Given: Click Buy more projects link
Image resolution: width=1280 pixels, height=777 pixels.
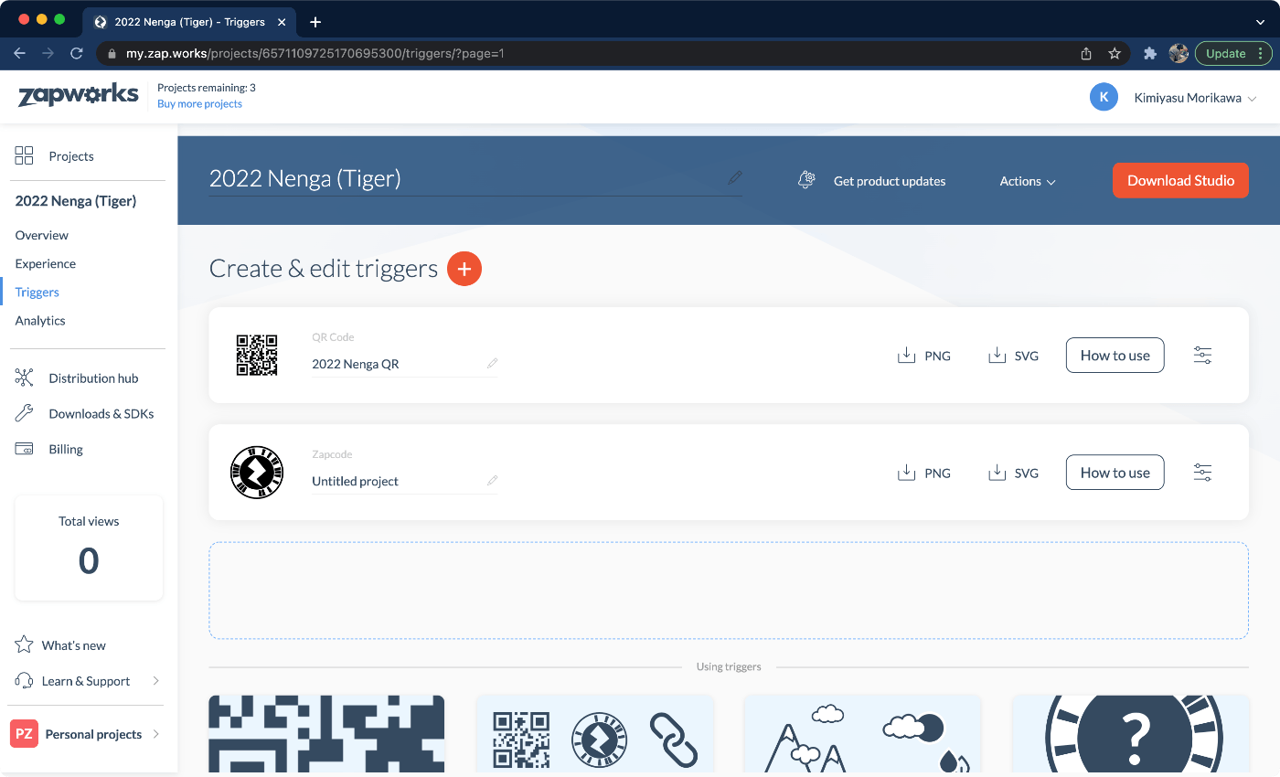Looking at the screenshot, I should click(199, 104).
